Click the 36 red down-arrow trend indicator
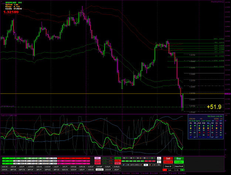This screenshot has height=175, width=231. [146, 158]
